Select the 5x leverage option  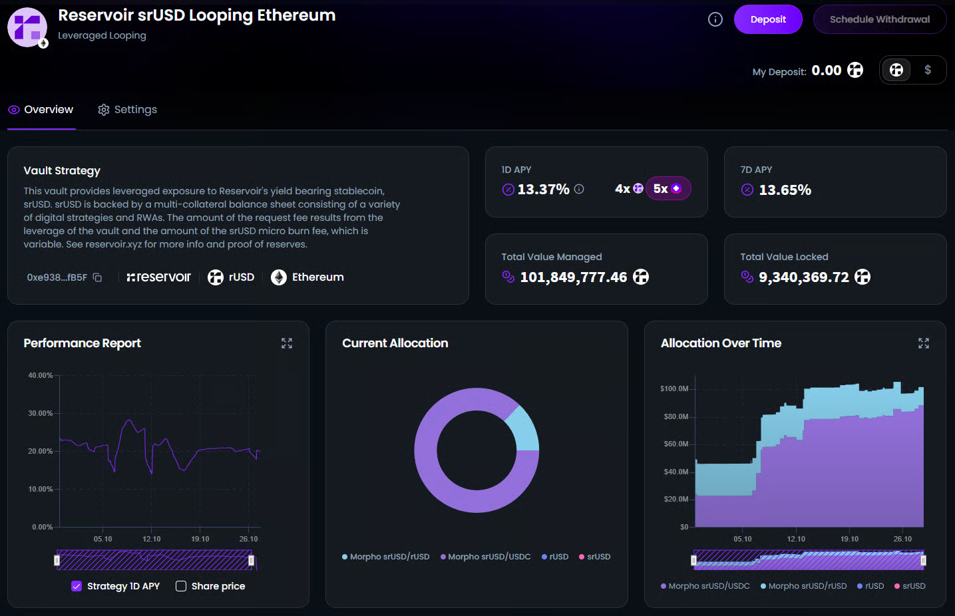(668, 189)
